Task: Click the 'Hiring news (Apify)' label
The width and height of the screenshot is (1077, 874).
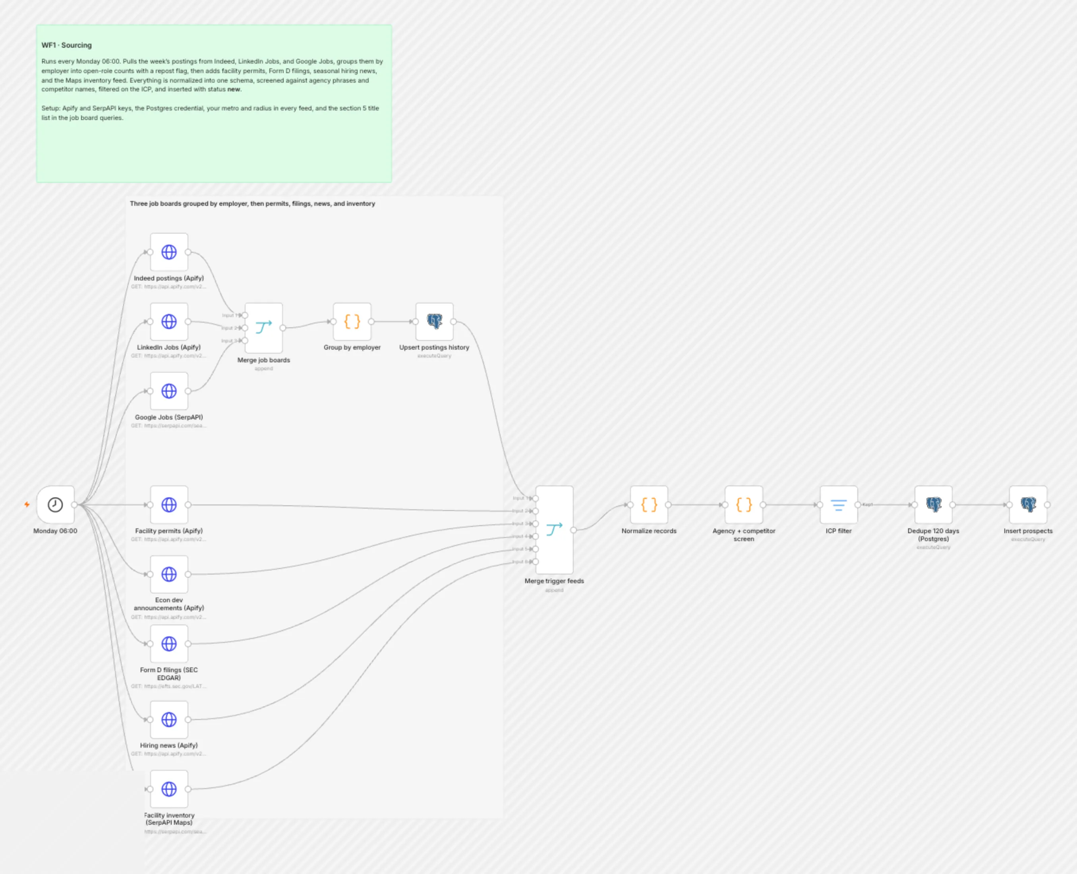Action: click(x=169, y=745)
